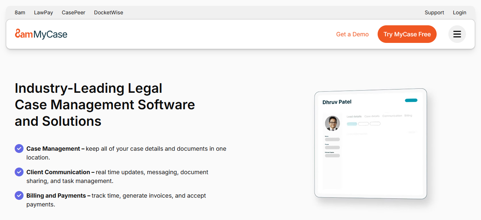The width and height of the screenshot is (481, 220).
Task: Select the Communication tab in mockup
Action: pos(392,116)
